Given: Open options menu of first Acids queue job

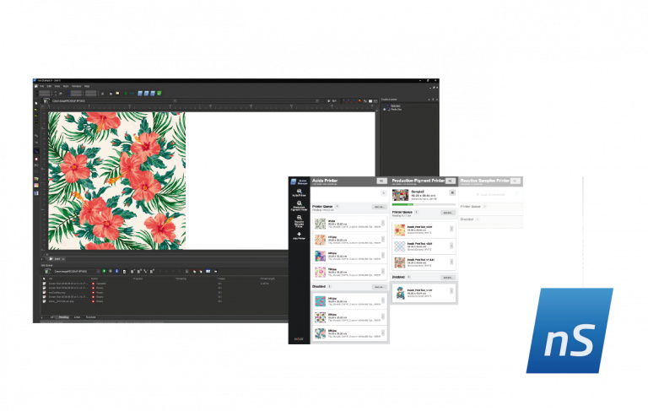Looking at the screenshot, I should [x=383, y=224].
